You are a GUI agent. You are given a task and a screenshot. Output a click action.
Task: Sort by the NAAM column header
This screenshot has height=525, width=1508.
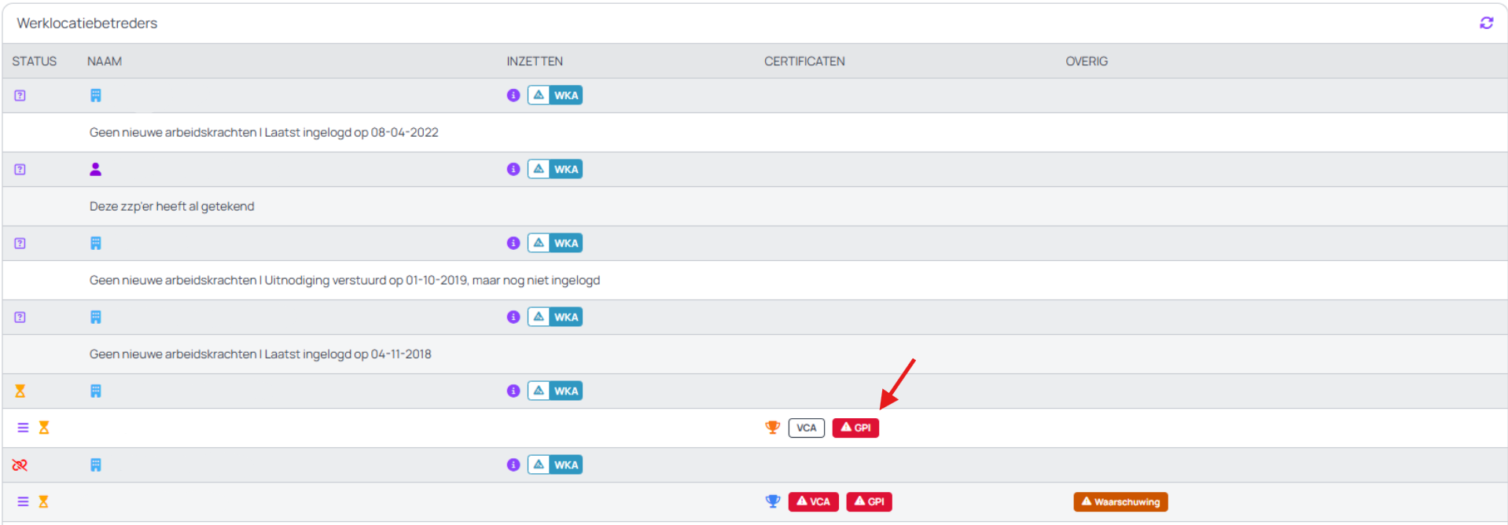point(104,61)
